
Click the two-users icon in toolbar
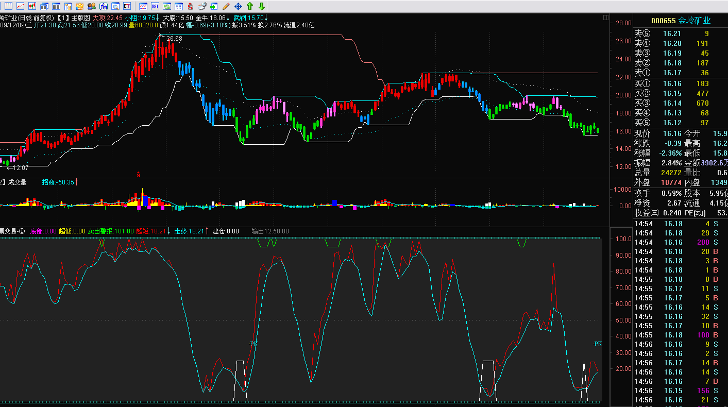pos(91,6)
